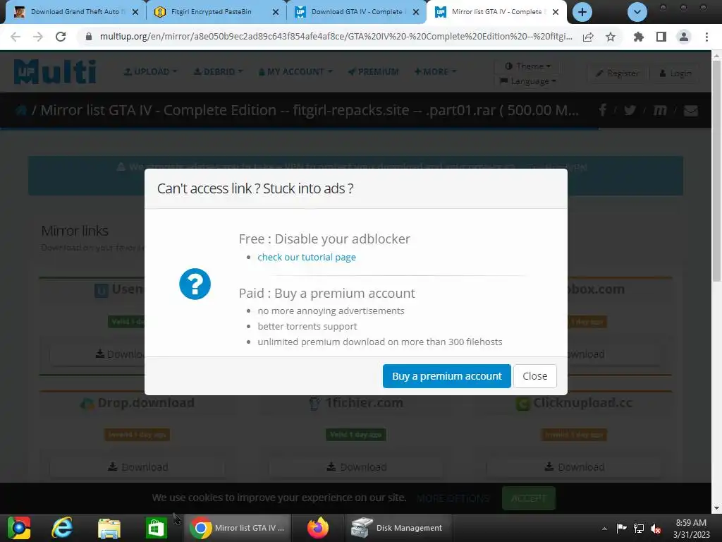Click the Login button
722x542 pixels.
tap(675, 73)
